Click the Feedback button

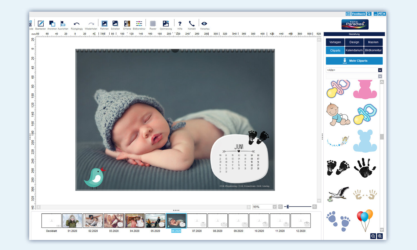click(x=358, y=14)
